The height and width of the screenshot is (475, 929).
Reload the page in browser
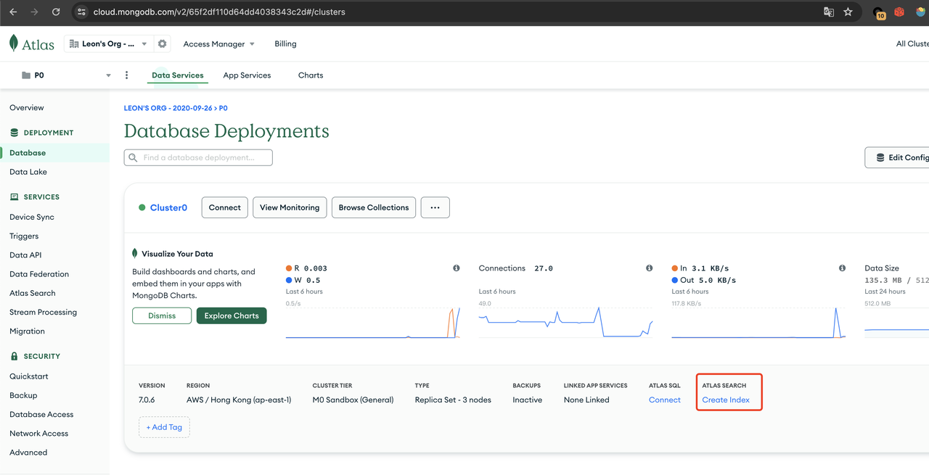56,12
